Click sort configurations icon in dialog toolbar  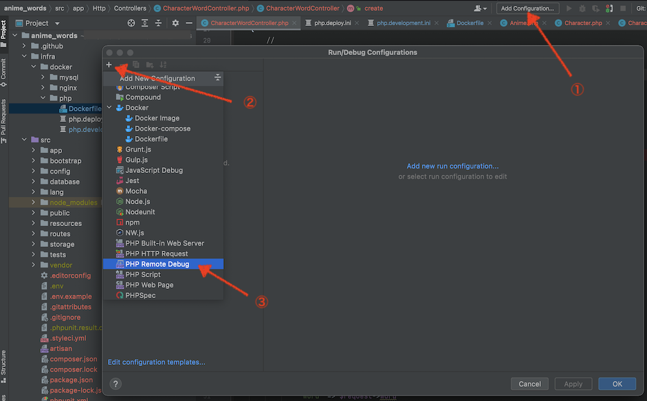(x=164, y=65)
